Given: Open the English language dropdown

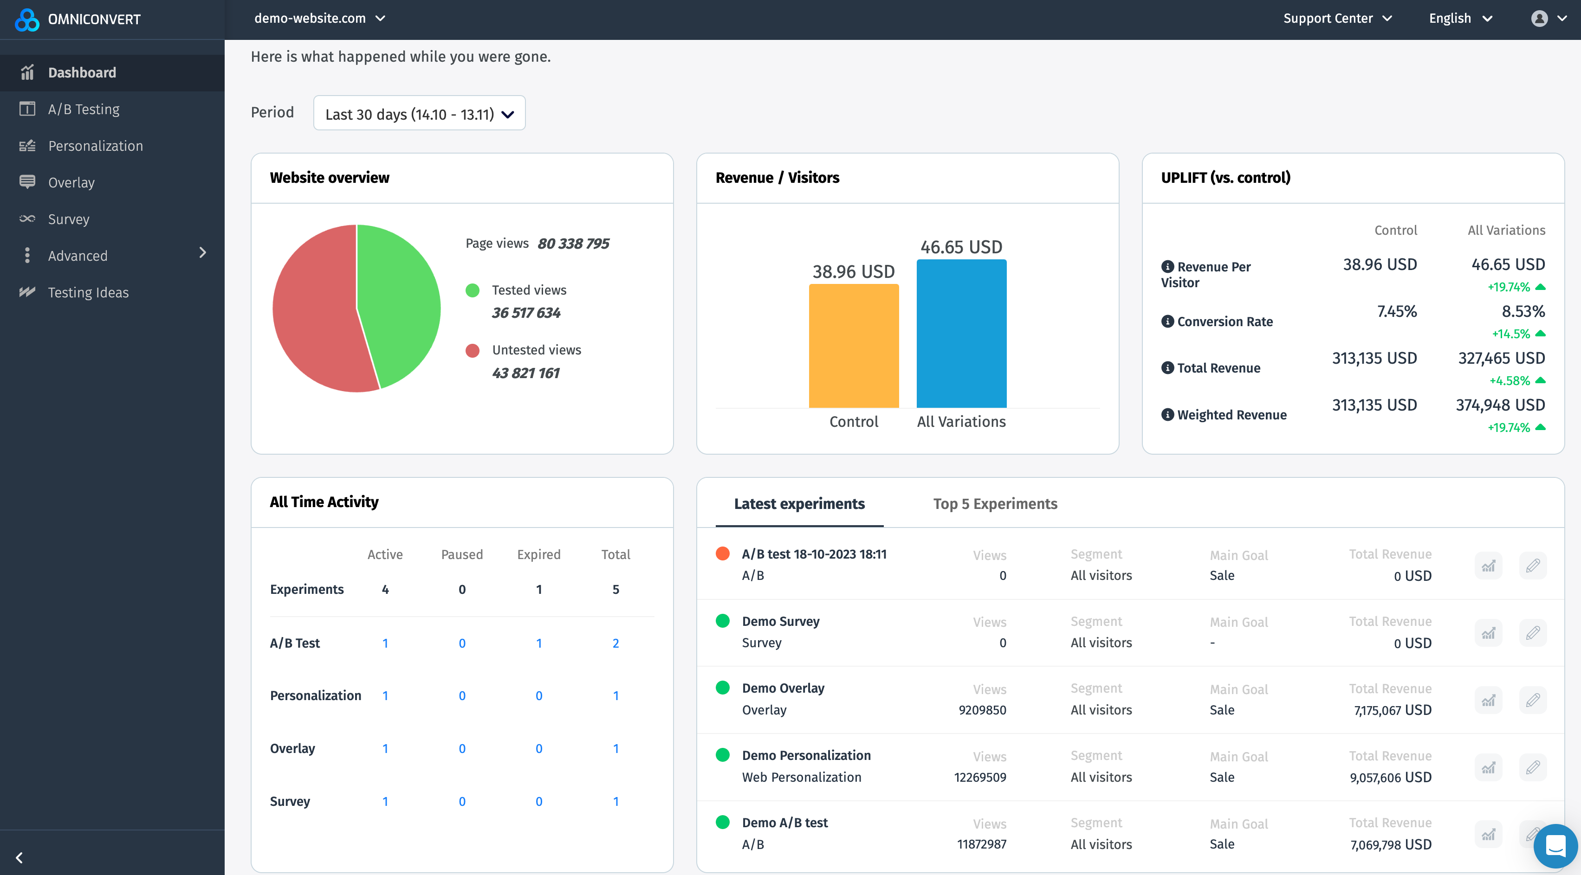Looking at the screenshot, I should [x=1460, y=19].
